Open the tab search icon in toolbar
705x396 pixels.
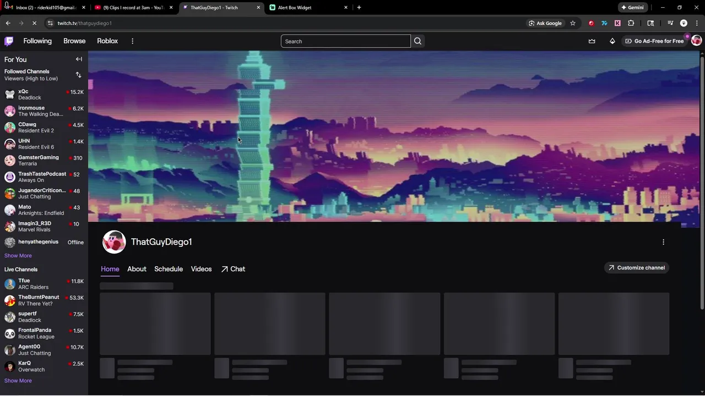click(650, 23)
